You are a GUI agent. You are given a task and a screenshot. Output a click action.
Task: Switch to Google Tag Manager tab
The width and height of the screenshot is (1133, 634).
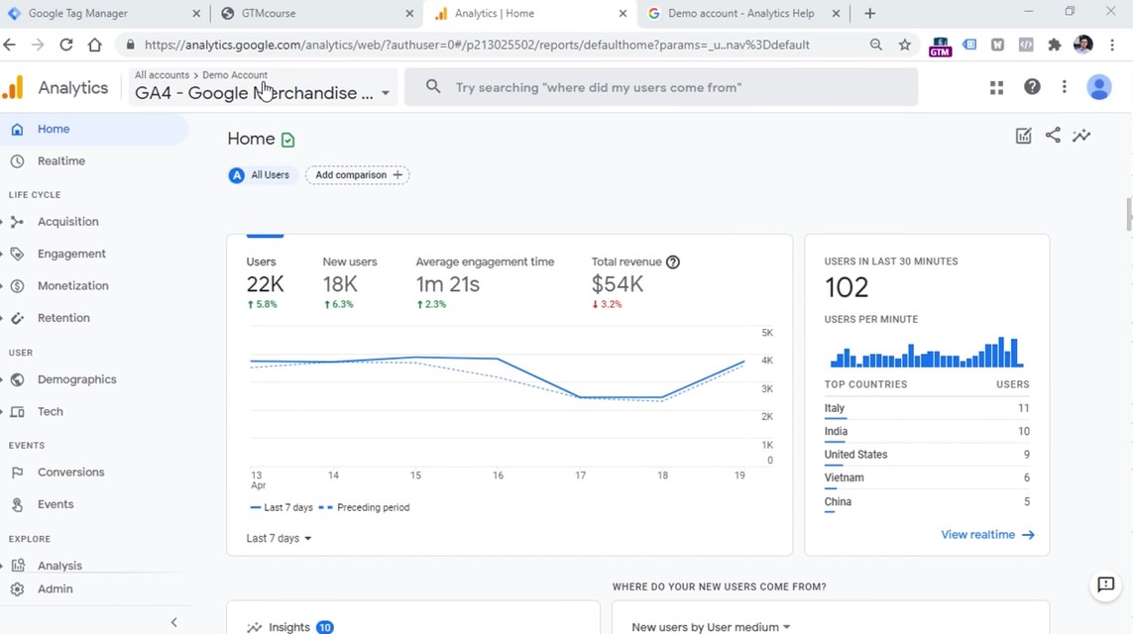click(105, 13)
